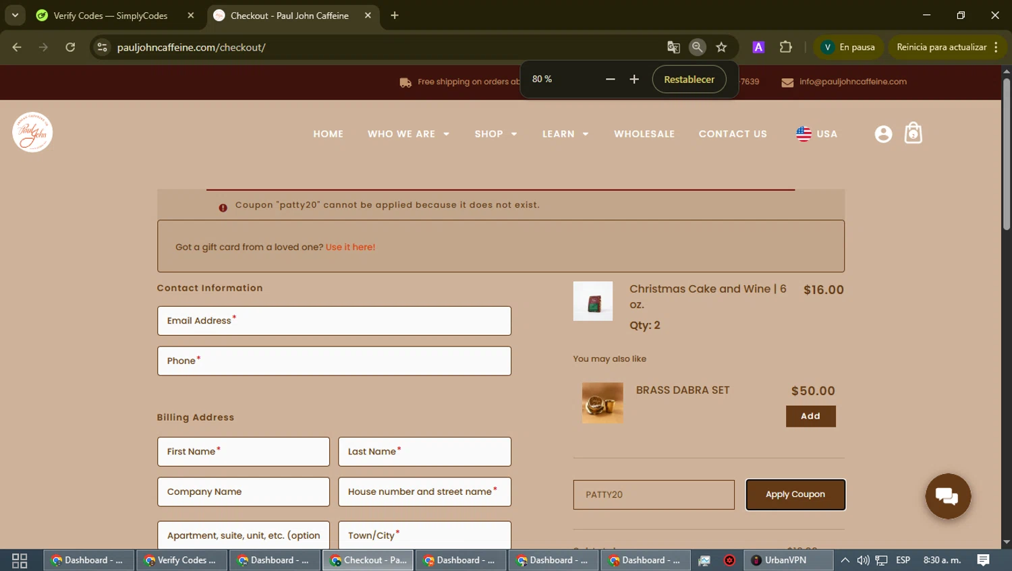Screen dimensions: 1012x571
Task: Reload the page
Action: pyautogui.click(x=70, y=47)
